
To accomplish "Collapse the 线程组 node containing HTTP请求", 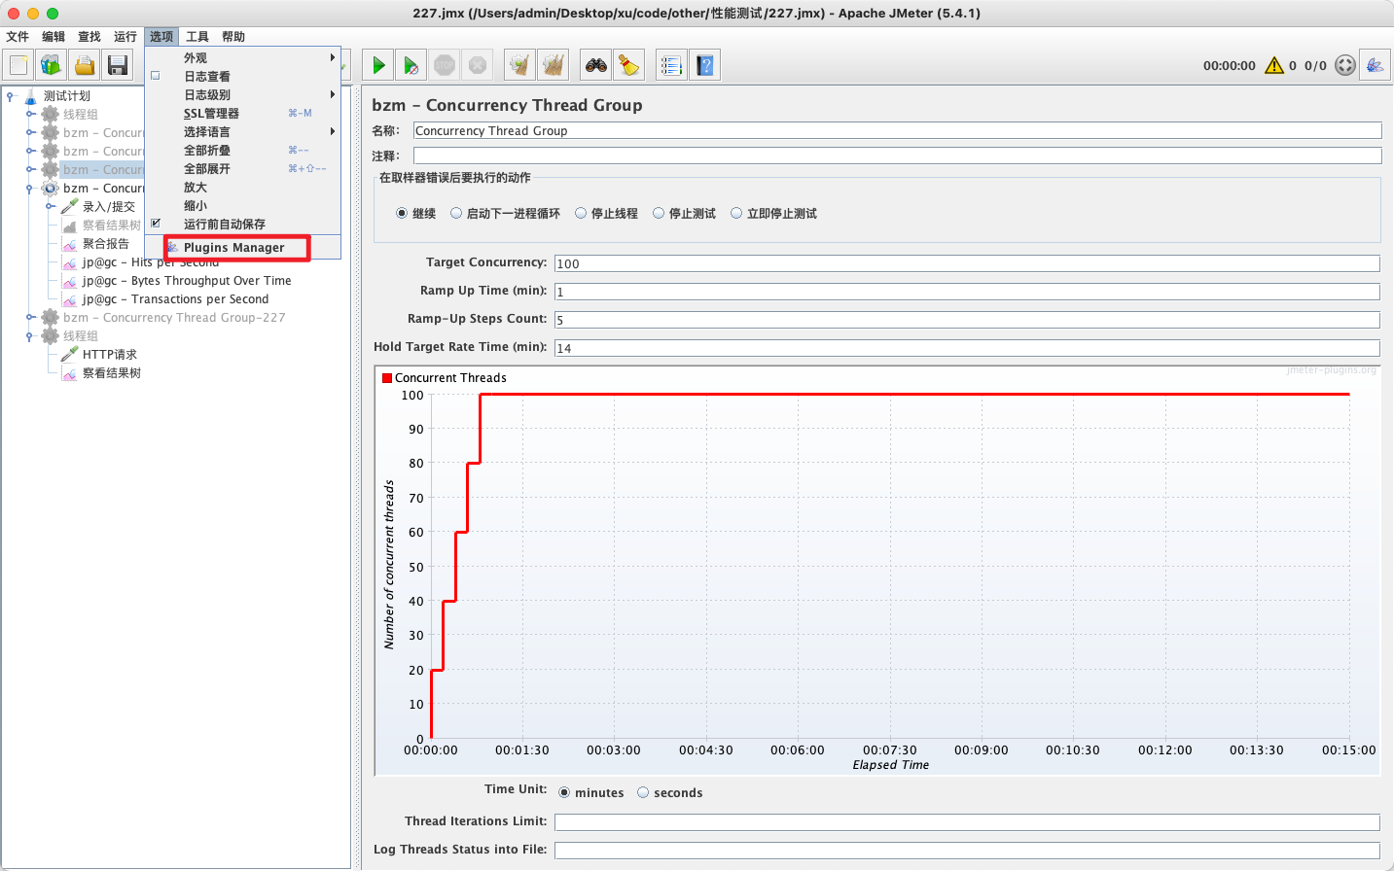I will pyautogui.click(x=30, y=335).
